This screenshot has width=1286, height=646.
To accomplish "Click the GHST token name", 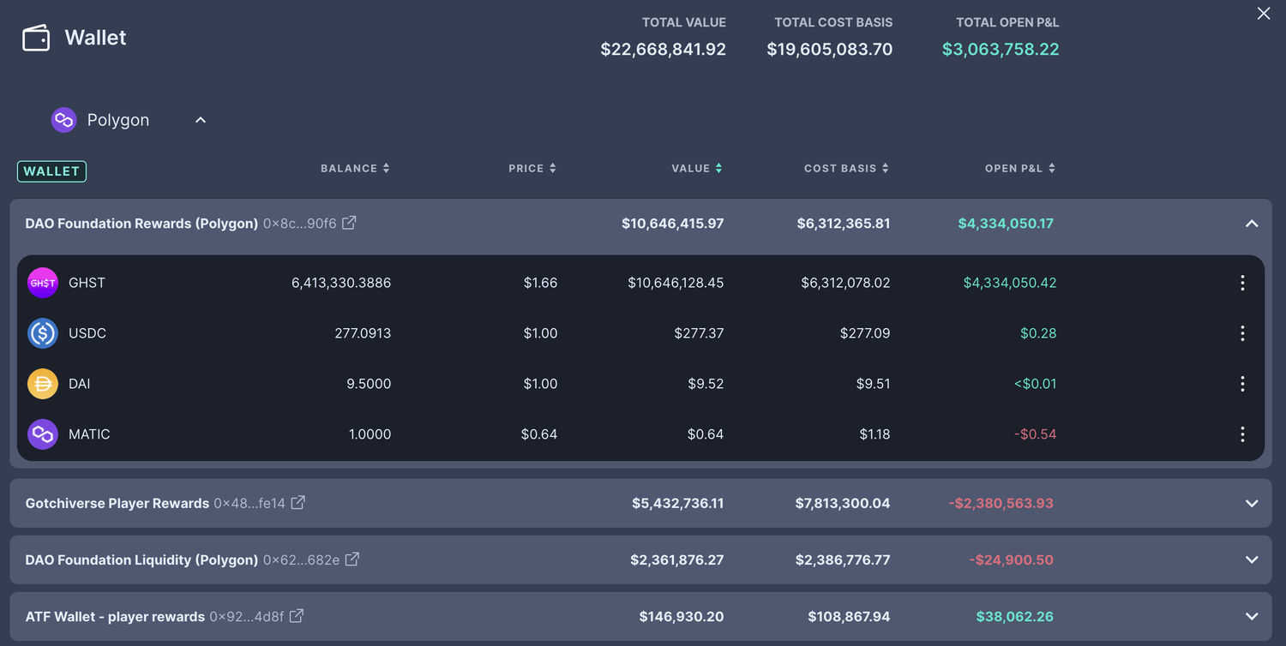I will pyautogui.click(x=87, y=283).
